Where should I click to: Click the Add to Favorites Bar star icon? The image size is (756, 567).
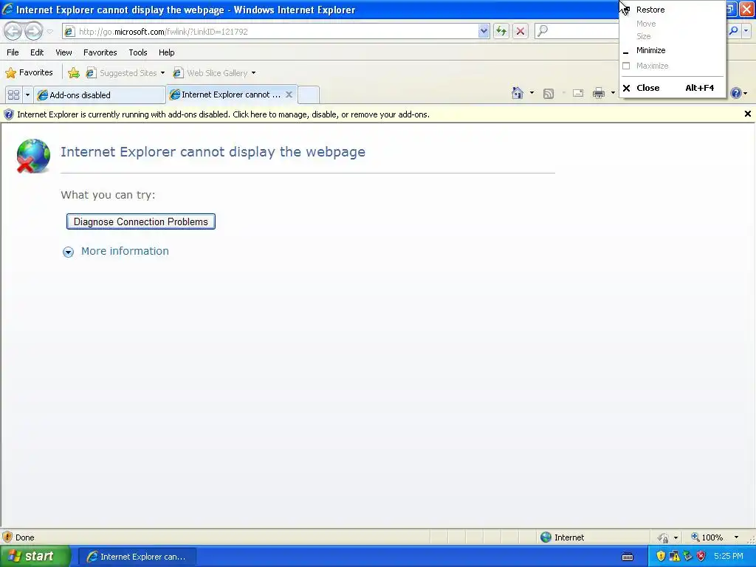point(74,73)
